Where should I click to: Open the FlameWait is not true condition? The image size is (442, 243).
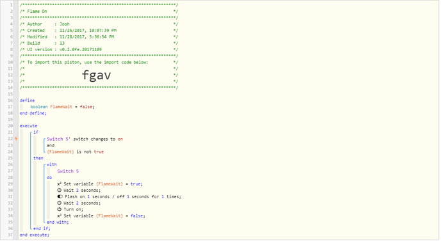pos(75,152)
